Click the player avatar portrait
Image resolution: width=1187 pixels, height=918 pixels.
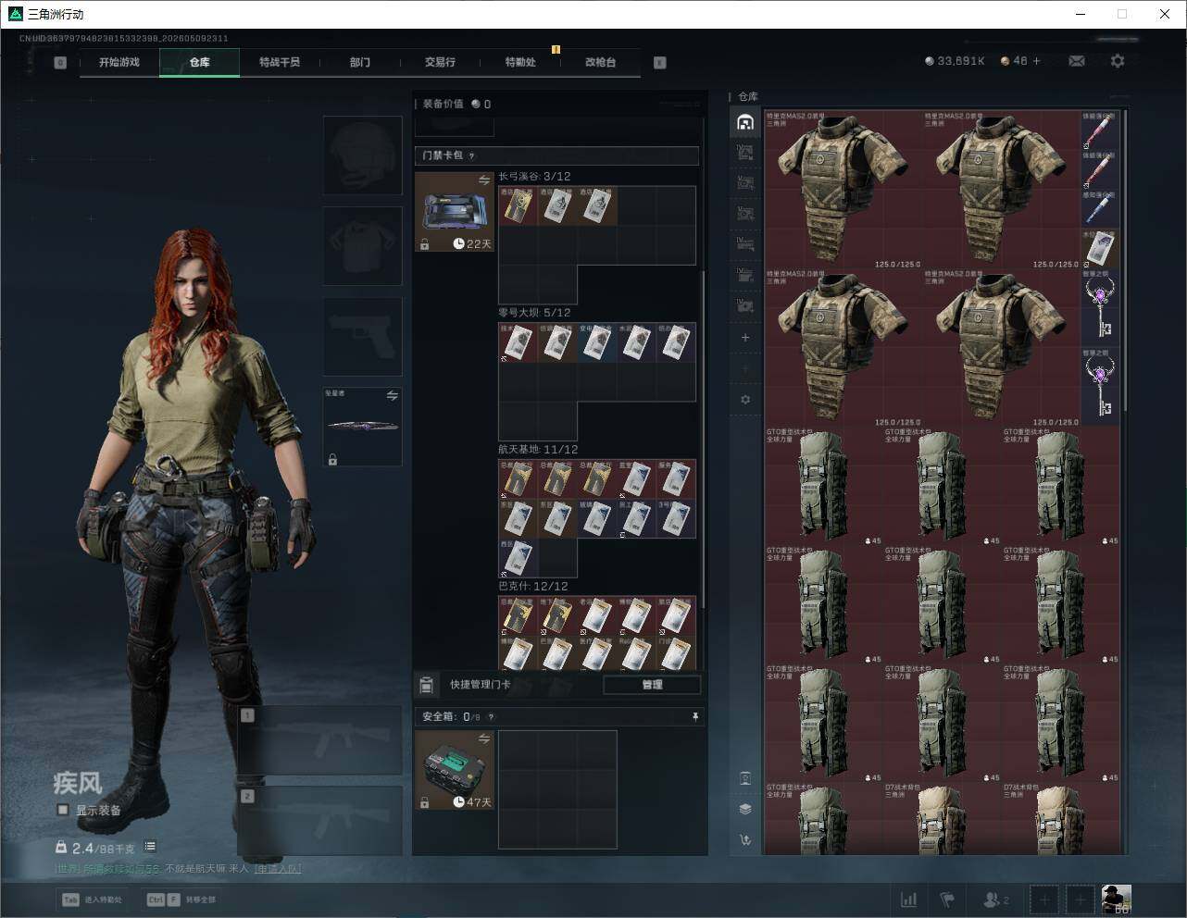[1116, 899]
